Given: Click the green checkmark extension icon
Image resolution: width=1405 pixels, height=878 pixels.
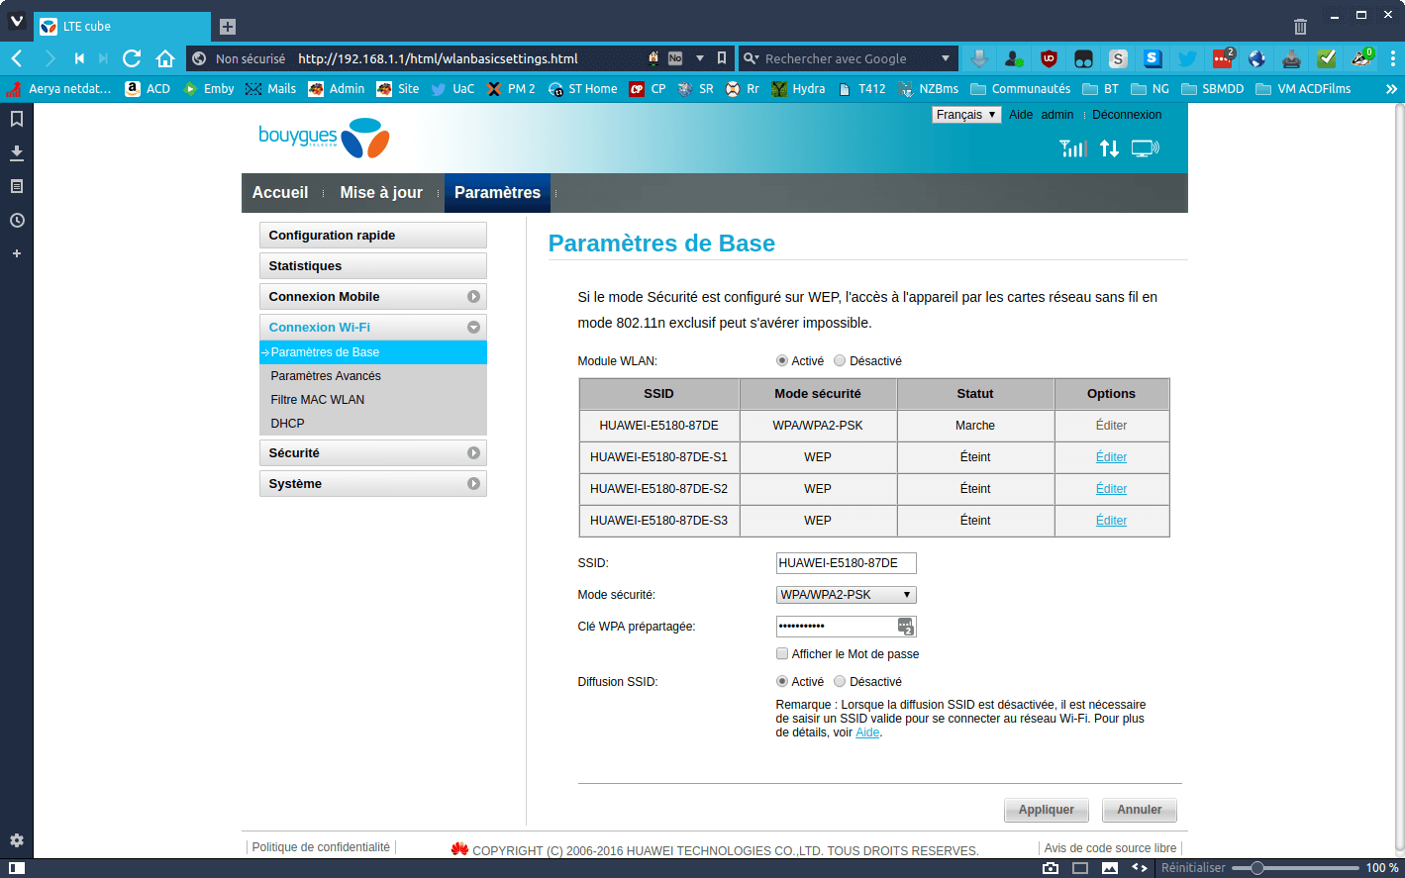Looking at the screenshot, I should pos(1327,58).
